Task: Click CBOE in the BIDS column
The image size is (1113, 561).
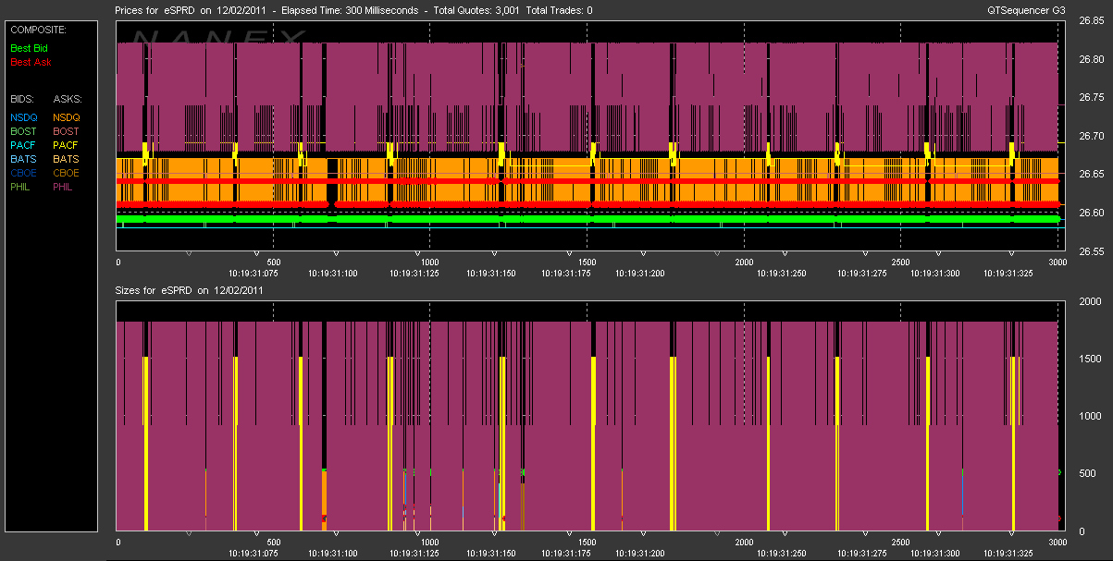Action: 24,173
